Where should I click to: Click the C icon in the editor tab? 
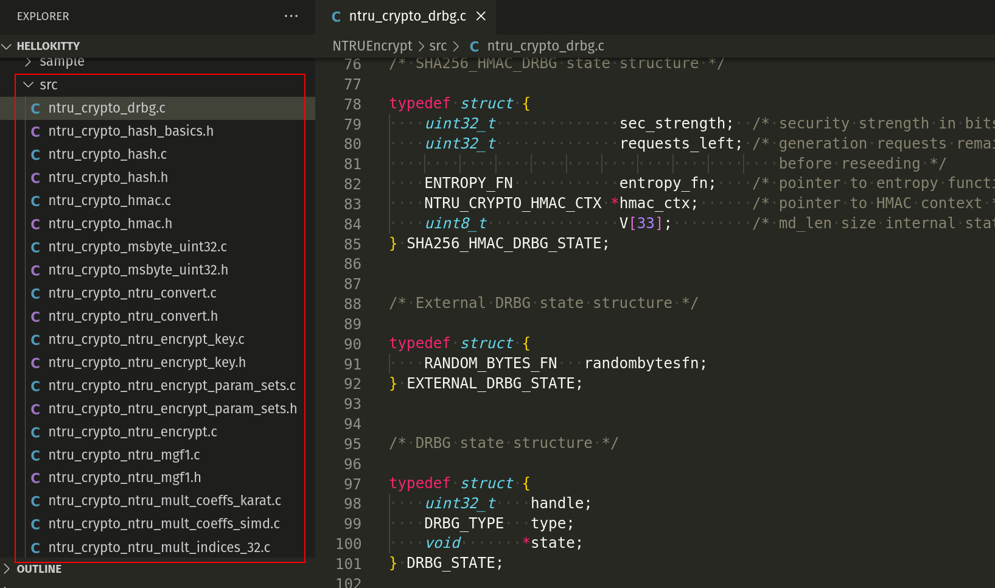[x=336, y=16]
